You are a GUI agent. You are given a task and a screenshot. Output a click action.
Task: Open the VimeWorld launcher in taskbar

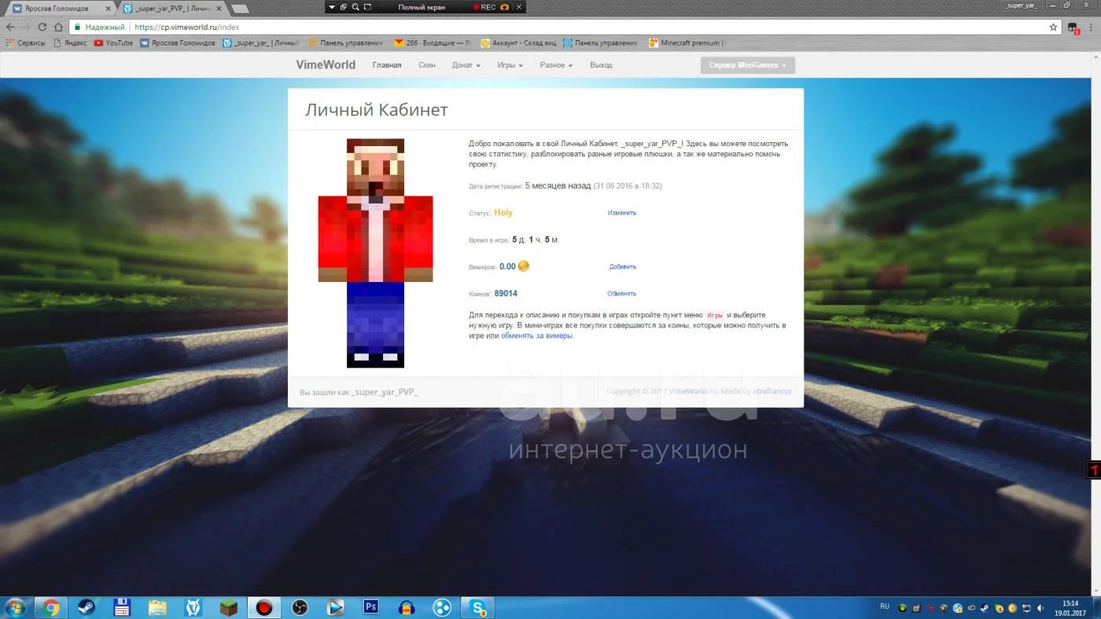click(193, 607)
